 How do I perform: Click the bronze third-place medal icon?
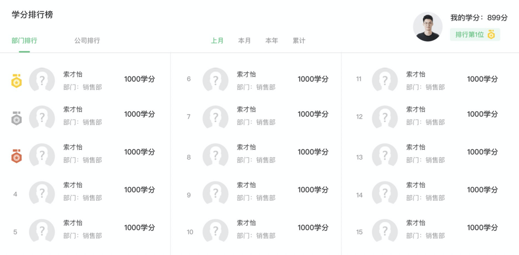point(16,156)
